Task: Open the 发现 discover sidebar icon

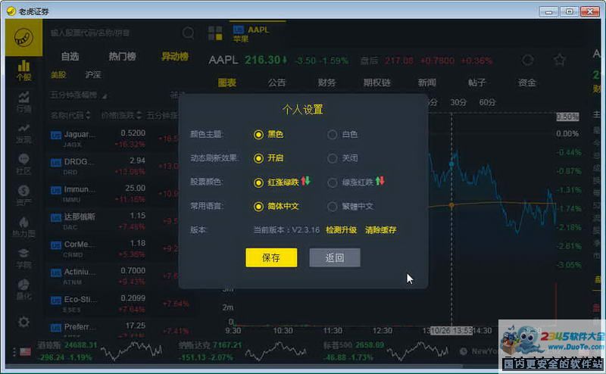Action: point(23,133)
